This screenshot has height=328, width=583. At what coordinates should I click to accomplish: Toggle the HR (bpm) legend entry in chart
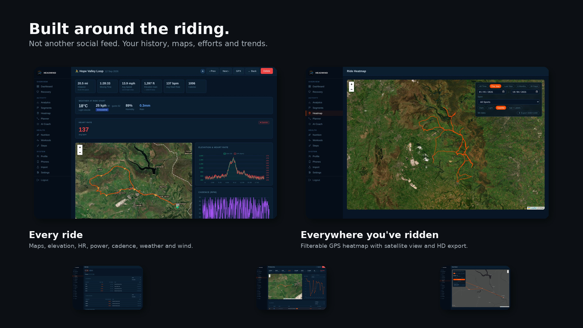tap(239, 154)
